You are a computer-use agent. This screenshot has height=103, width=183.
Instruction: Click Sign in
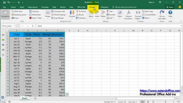[x=151, y=2]
